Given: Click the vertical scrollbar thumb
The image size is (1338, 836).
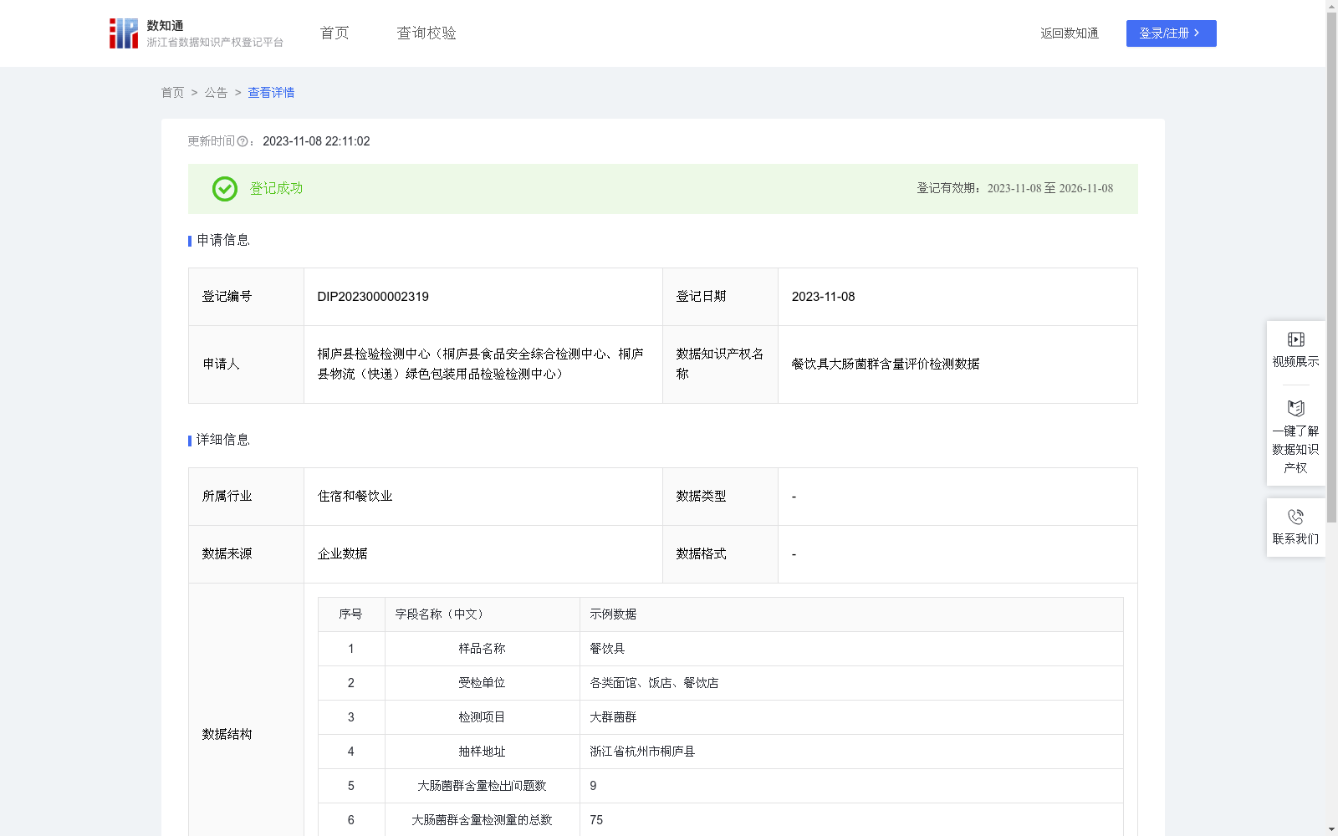Looking at the screenshot, I should [x=1331, y=268].
